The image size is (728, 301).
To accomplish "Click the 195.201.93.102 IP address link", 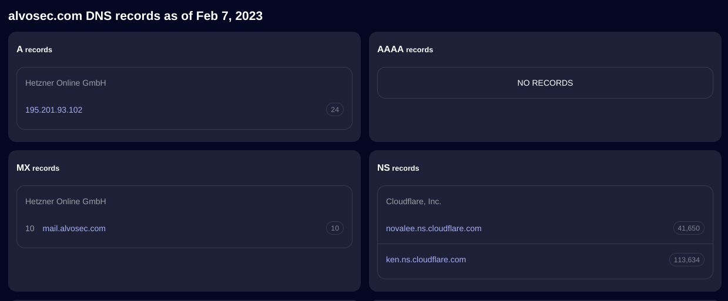I will tap(53, 110).
